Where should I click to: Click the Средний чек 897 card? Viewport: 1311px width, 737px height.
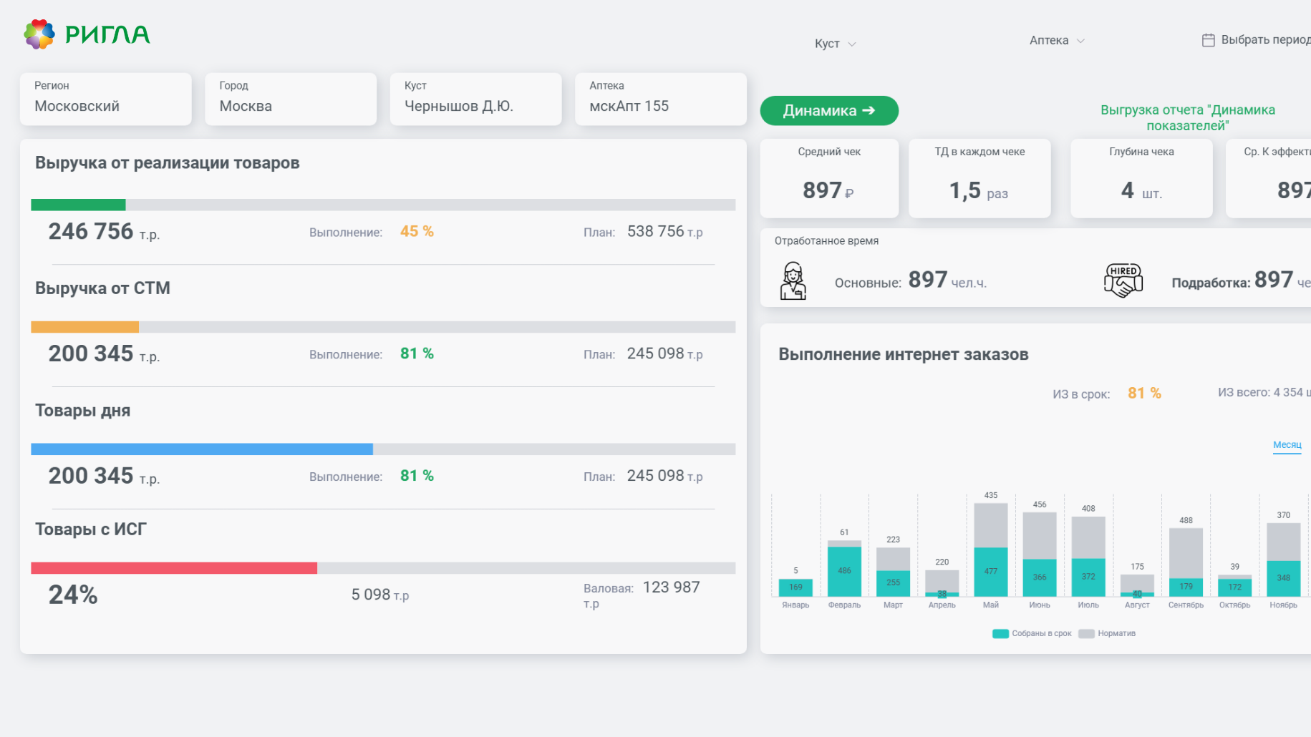829,178
